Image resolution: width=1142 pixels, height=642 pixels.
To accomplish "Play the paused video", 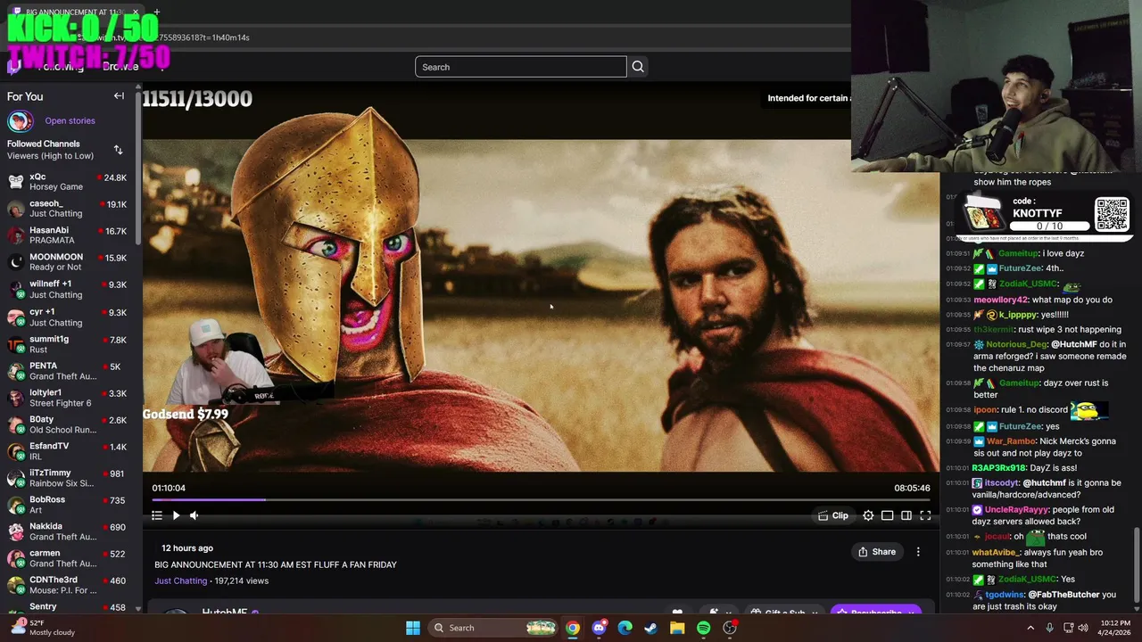I will tap(176, 515).
